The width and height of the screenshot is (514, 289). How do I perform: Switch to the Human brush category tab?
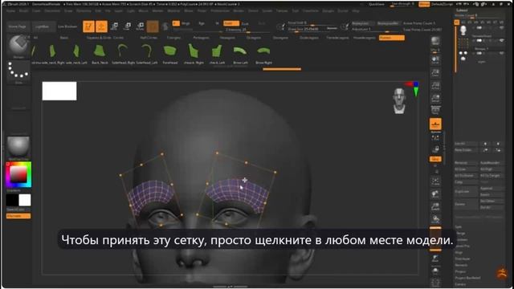(x=392, y=38)
